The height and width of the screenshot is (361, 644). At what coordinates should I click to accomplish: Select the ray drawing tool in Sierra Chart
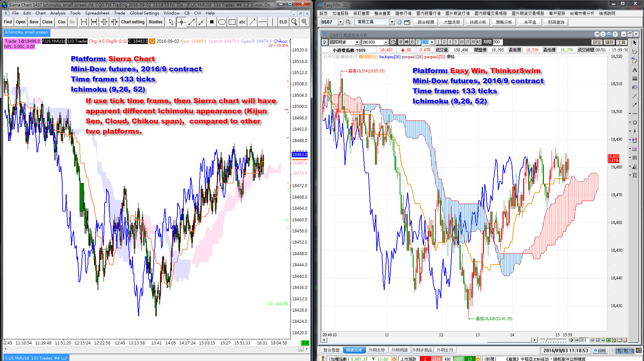202,22
